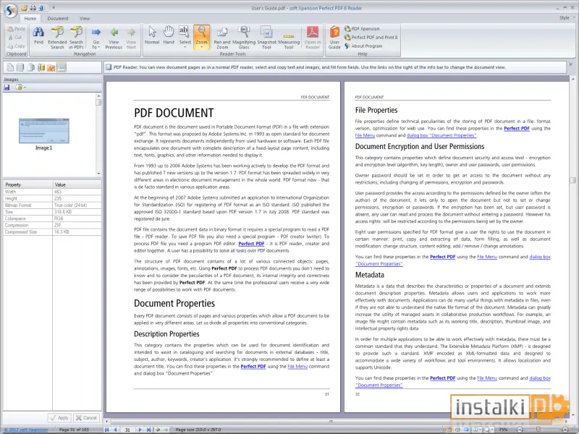Click Perfect PDF link in Description Properties
The height and width of the screenshot is (434, 579).
(x=253, y=367)
